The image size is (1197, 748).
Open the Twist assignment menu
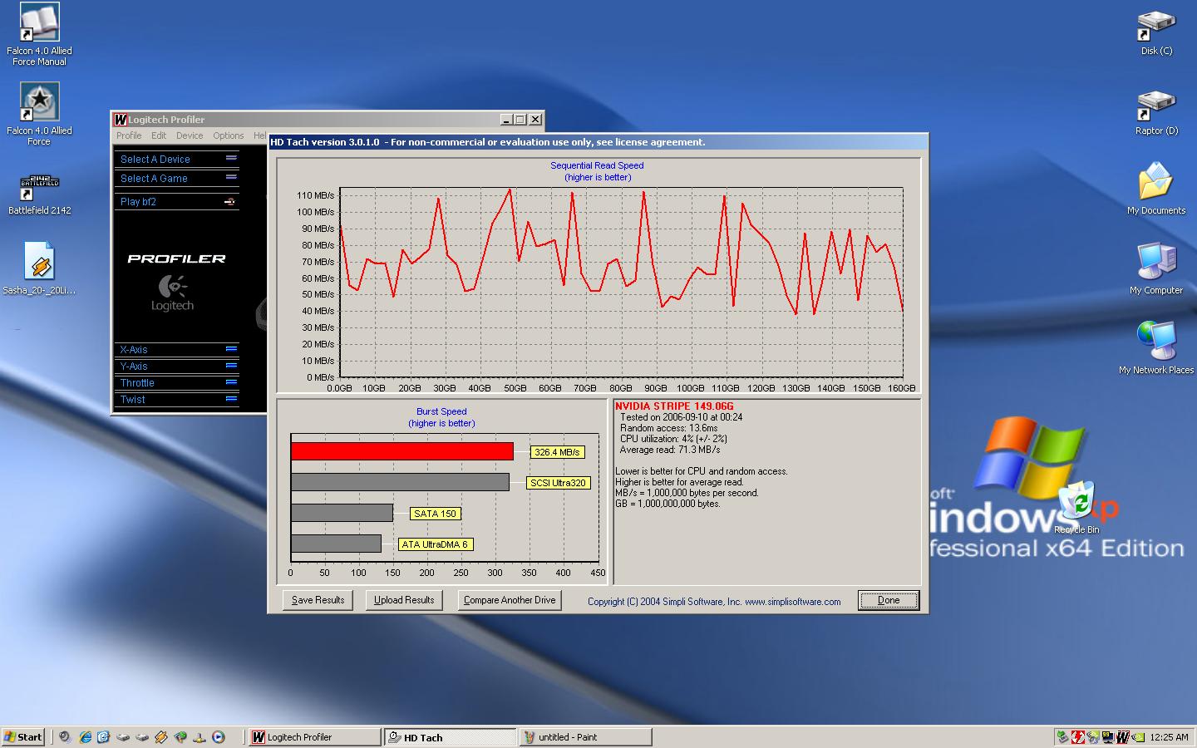(231, 399)
